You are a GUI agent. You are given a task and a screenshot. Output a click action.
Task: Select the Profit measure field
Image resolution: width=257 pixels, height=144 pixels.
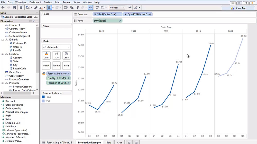tap(8, 116)
